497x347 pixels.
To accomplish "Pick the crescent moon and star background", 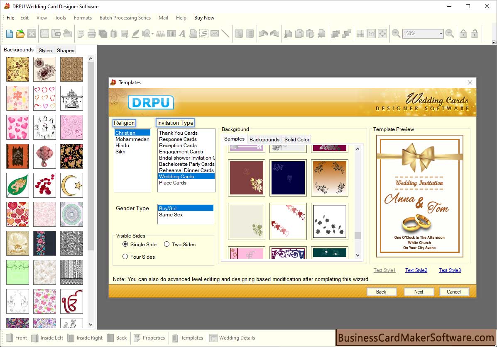I will coord(72,185).
